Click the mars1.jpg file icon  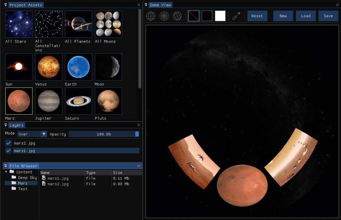[x=44, y=178]
